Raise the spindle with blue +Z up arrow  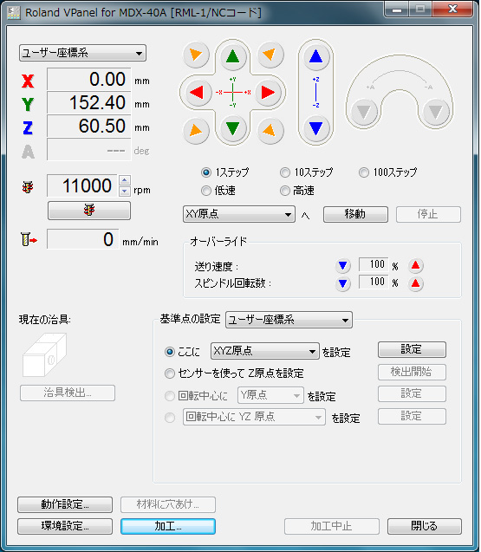tap(315, 56)
